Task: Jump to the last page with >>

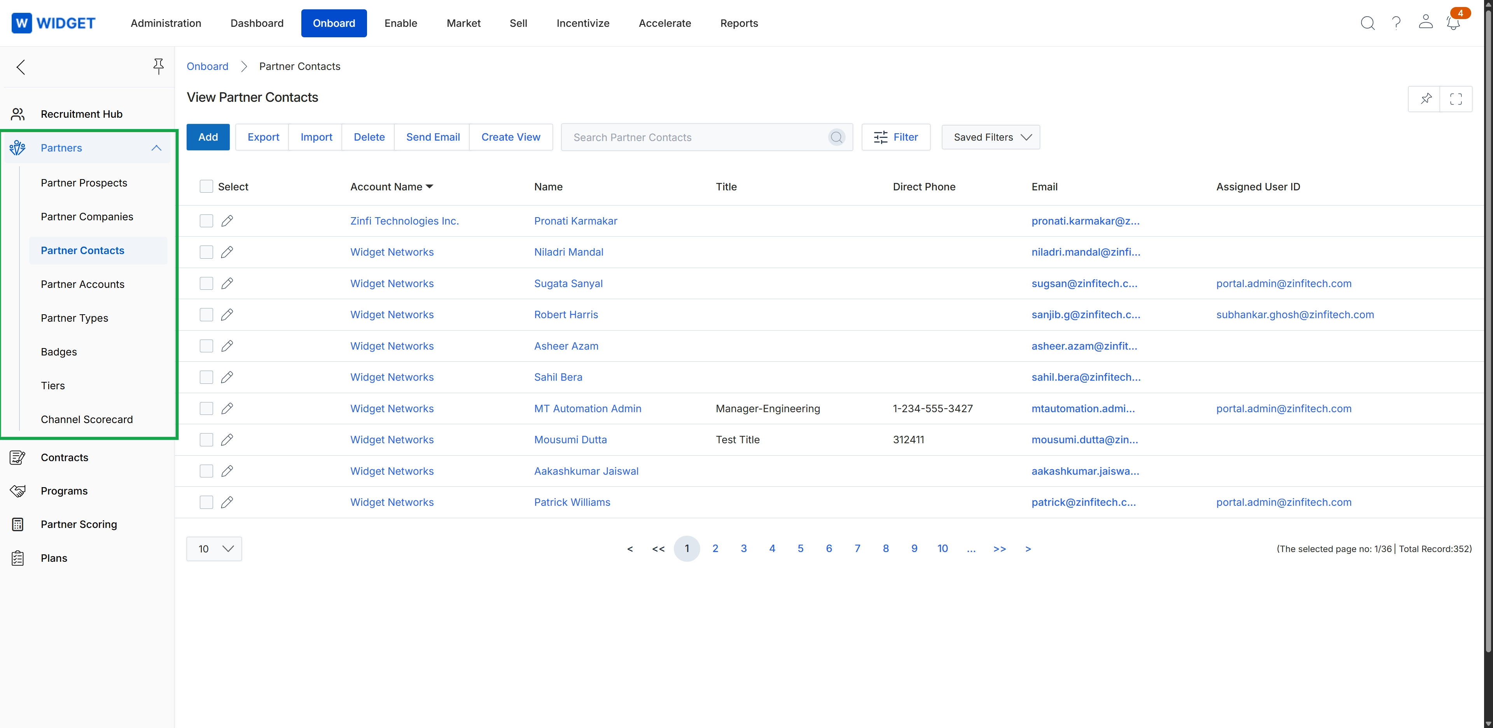Action: (999, 549)
